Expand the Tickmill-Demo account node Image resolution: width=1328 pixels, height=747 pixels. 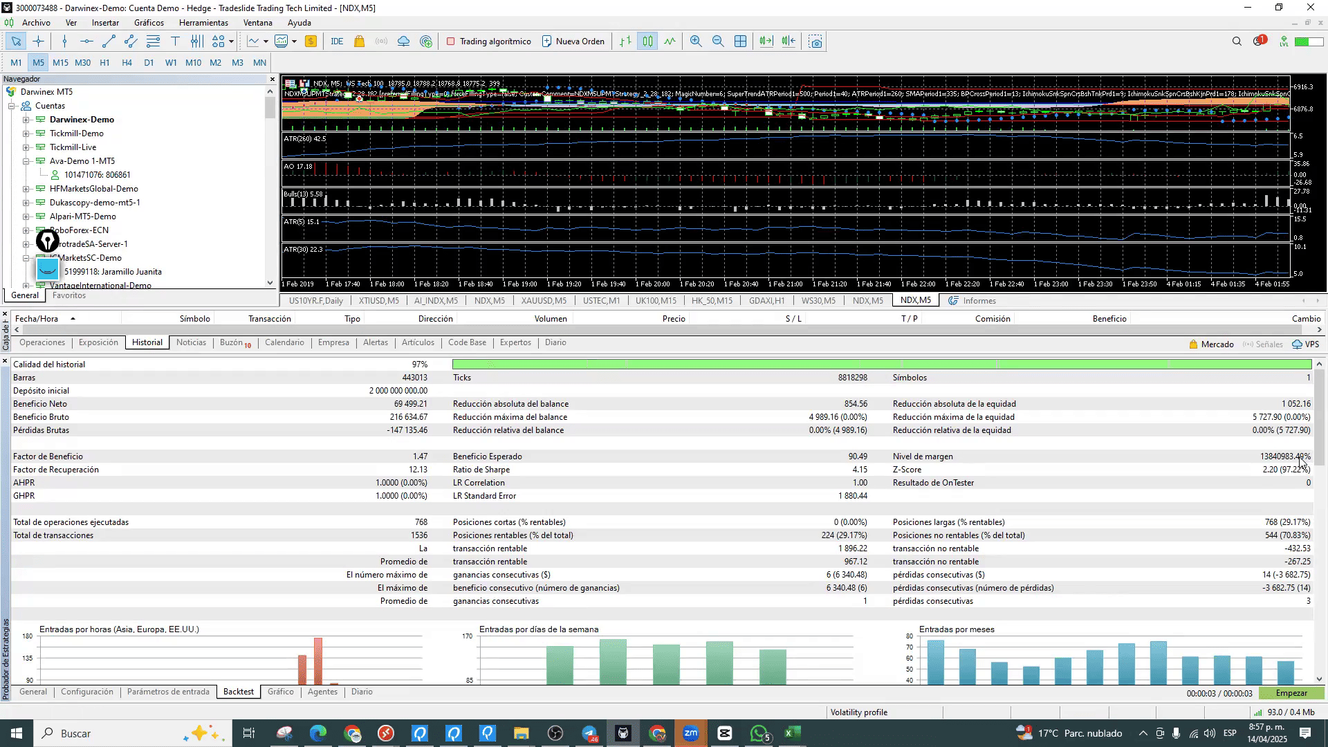click(x=26, y=133)
